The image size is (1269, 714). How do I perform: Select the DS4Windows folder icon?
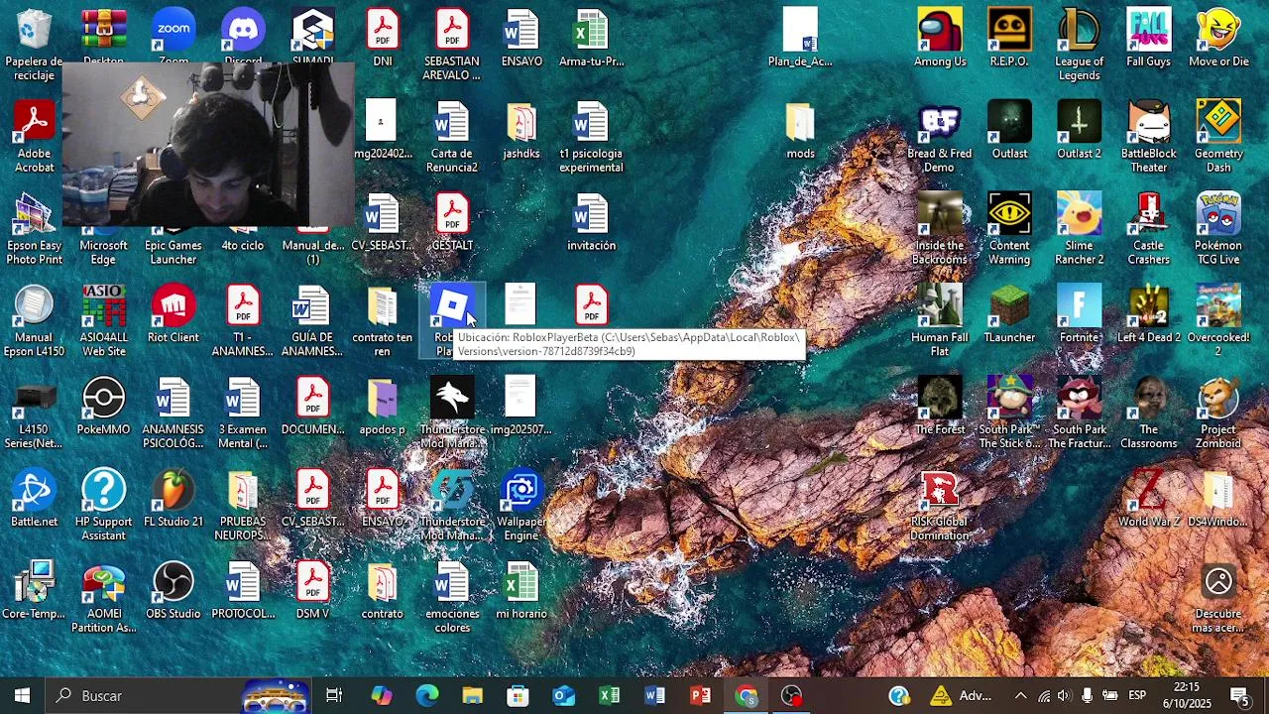pos(1218,499)
